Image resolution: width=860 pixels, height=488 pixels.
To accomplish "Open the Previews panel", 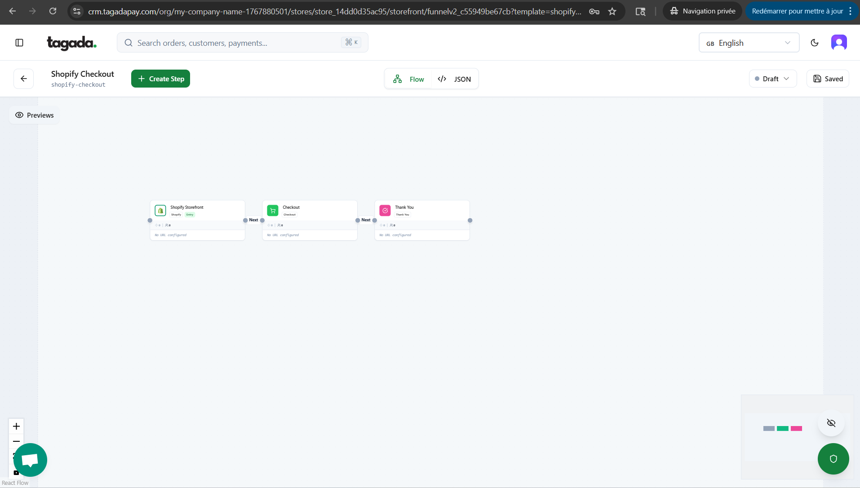I will 35,115.
